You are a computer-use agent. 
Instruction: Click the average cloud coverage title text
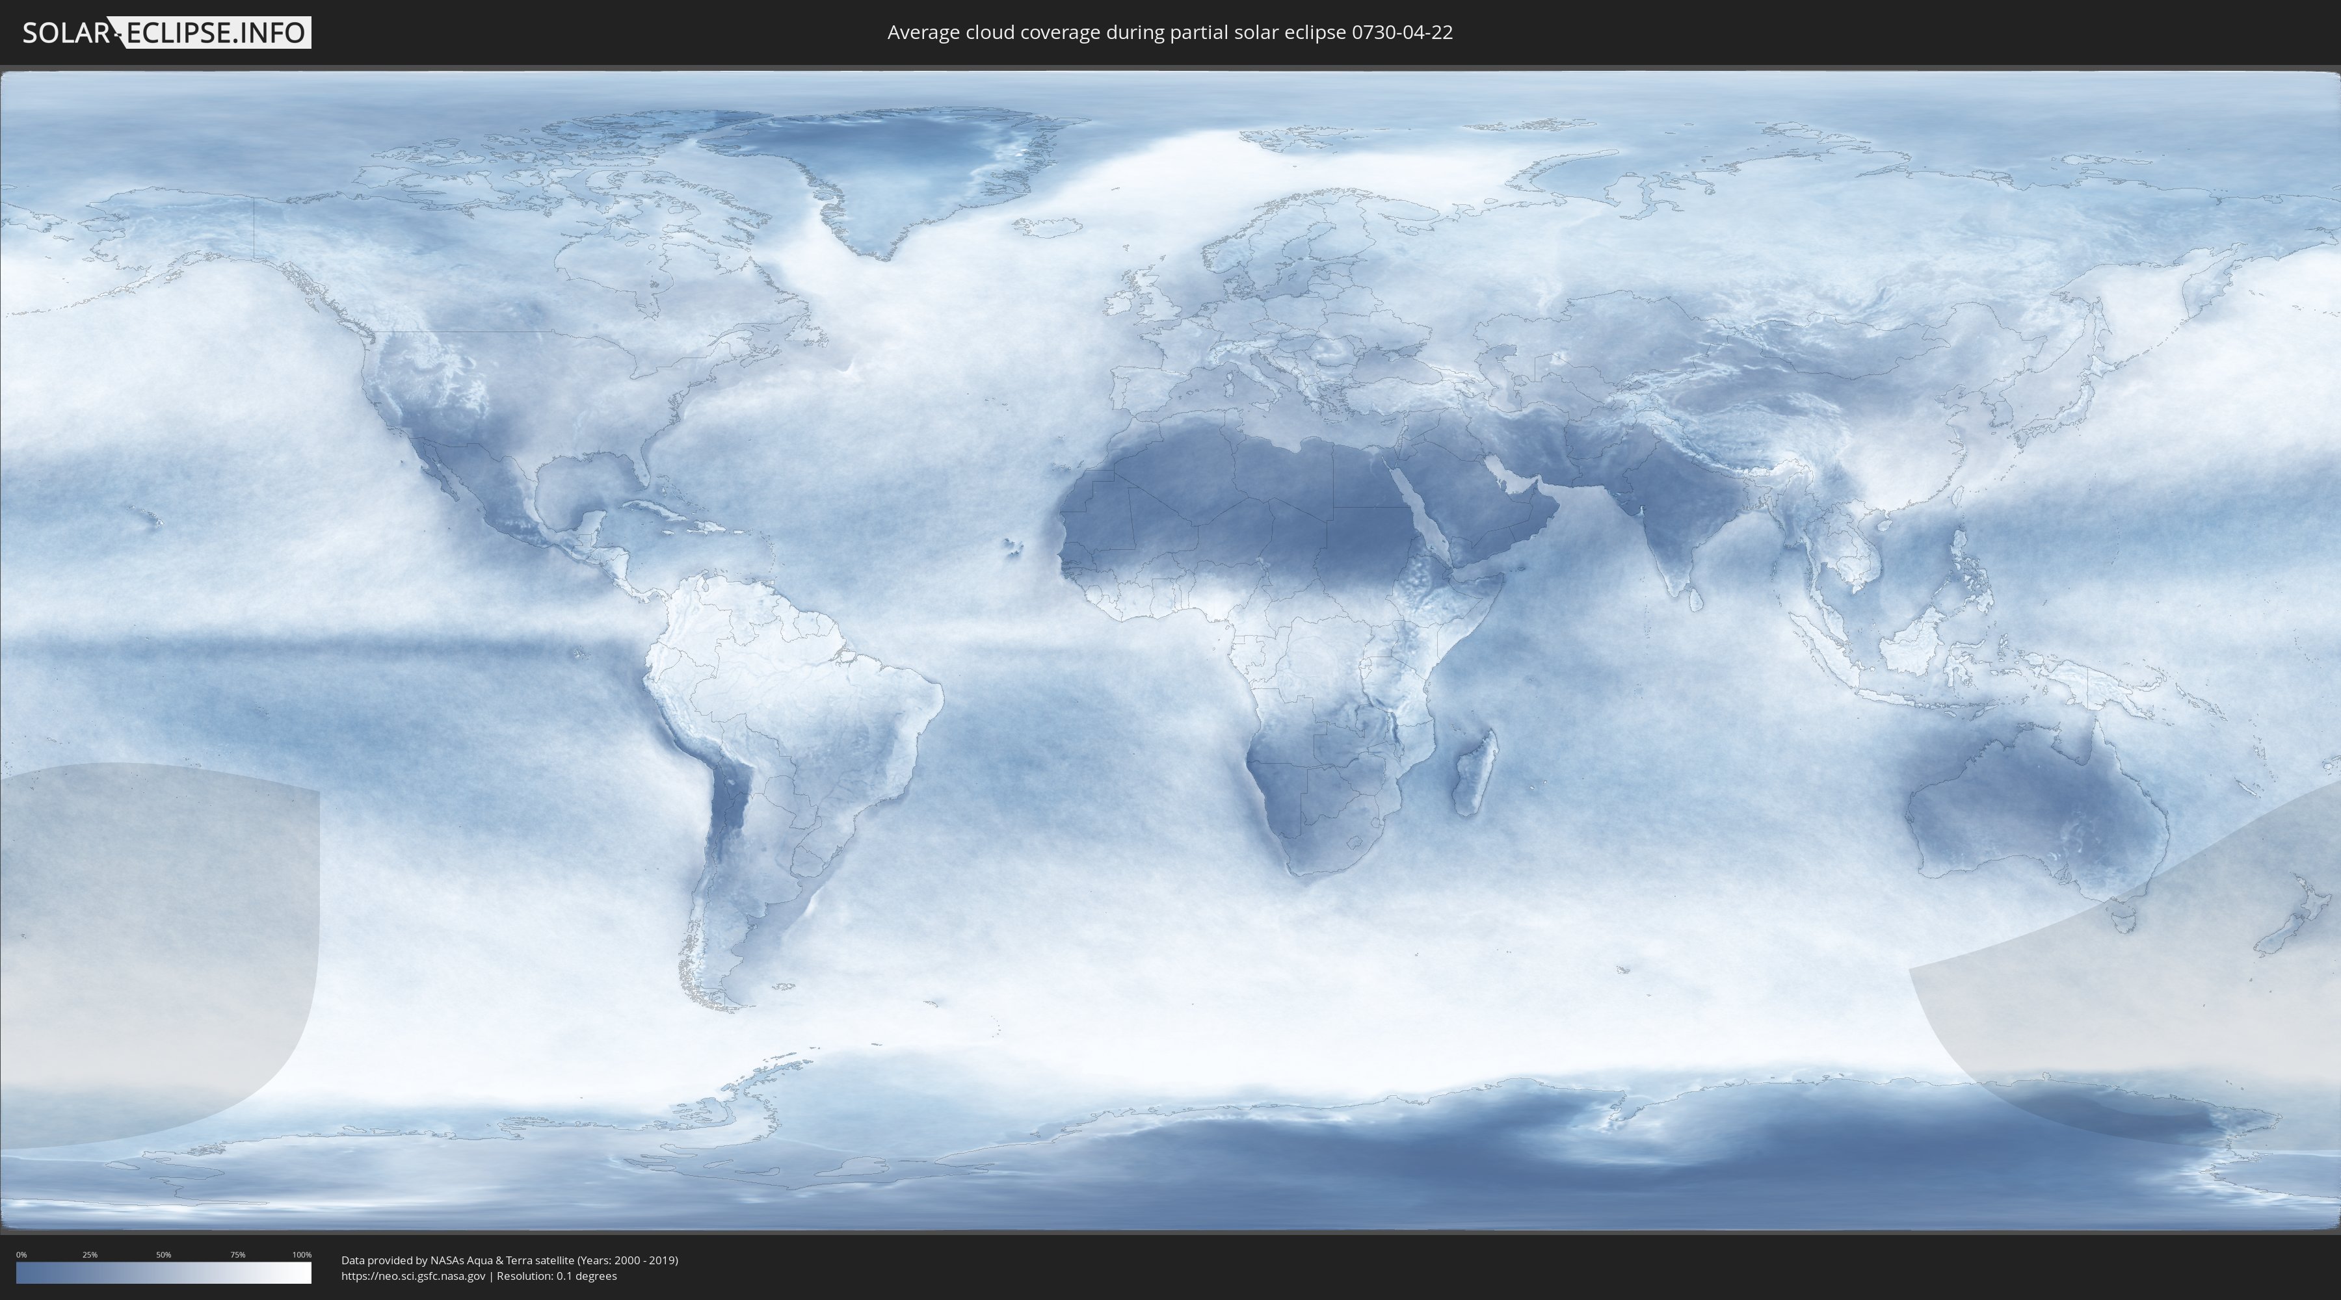[x=1170, y=32]
